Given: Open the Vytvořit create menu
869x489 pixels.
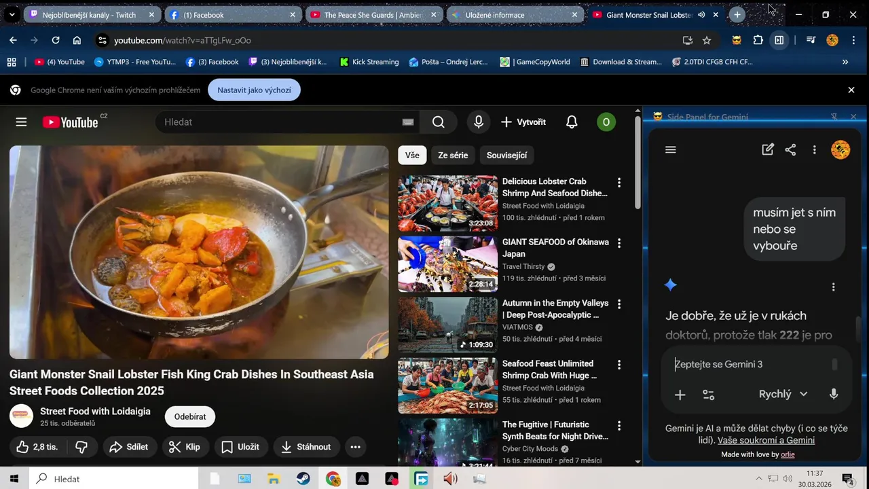Looking at the screenshot, I should pyautogui.click(x=523, y=122).
